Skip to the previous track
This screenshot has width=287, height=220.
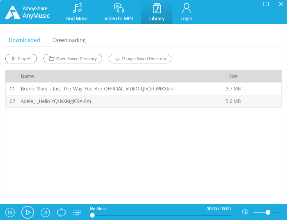coord(10,212)
